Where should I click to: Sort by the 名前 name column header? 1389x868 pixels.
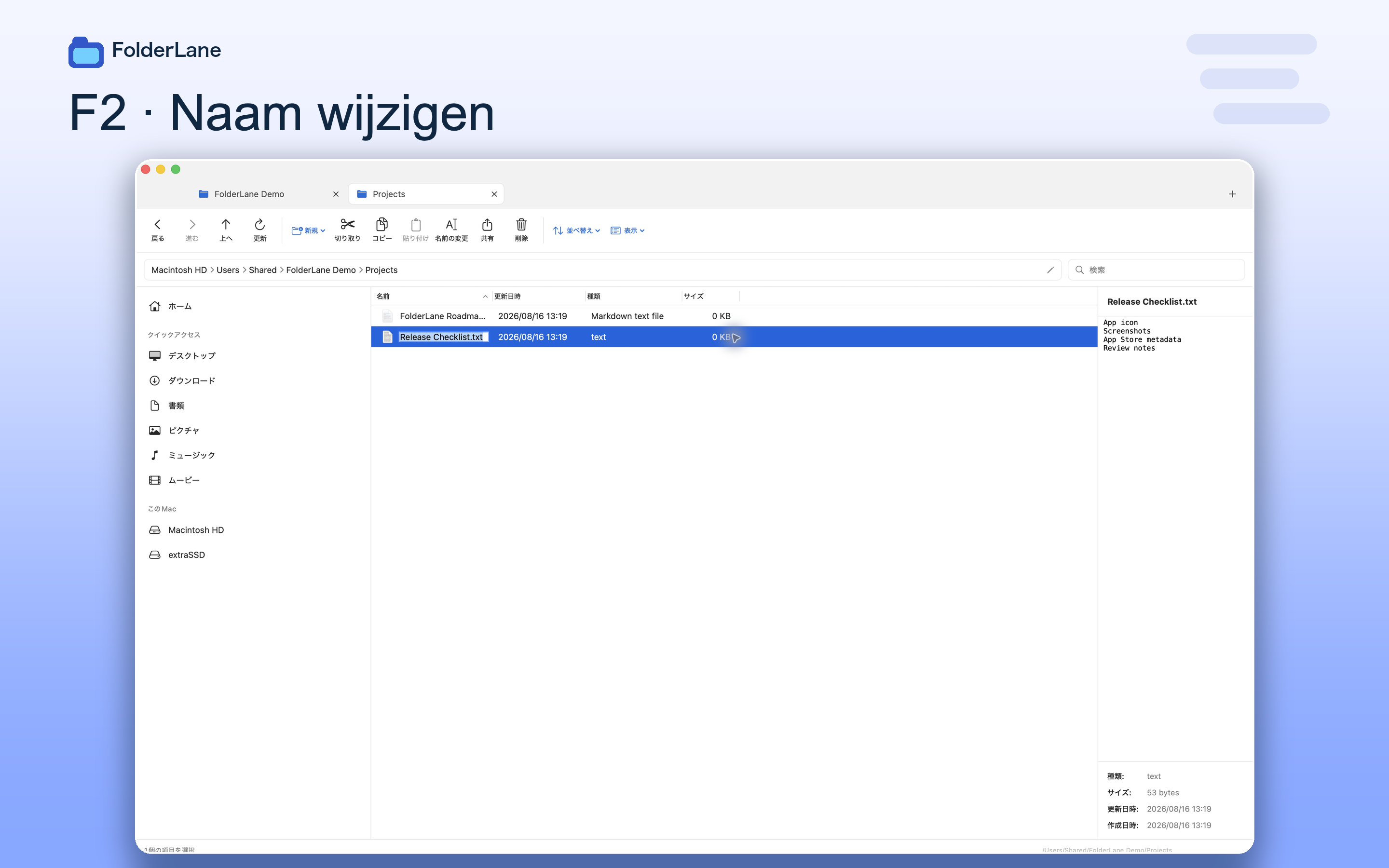[432, 296]
